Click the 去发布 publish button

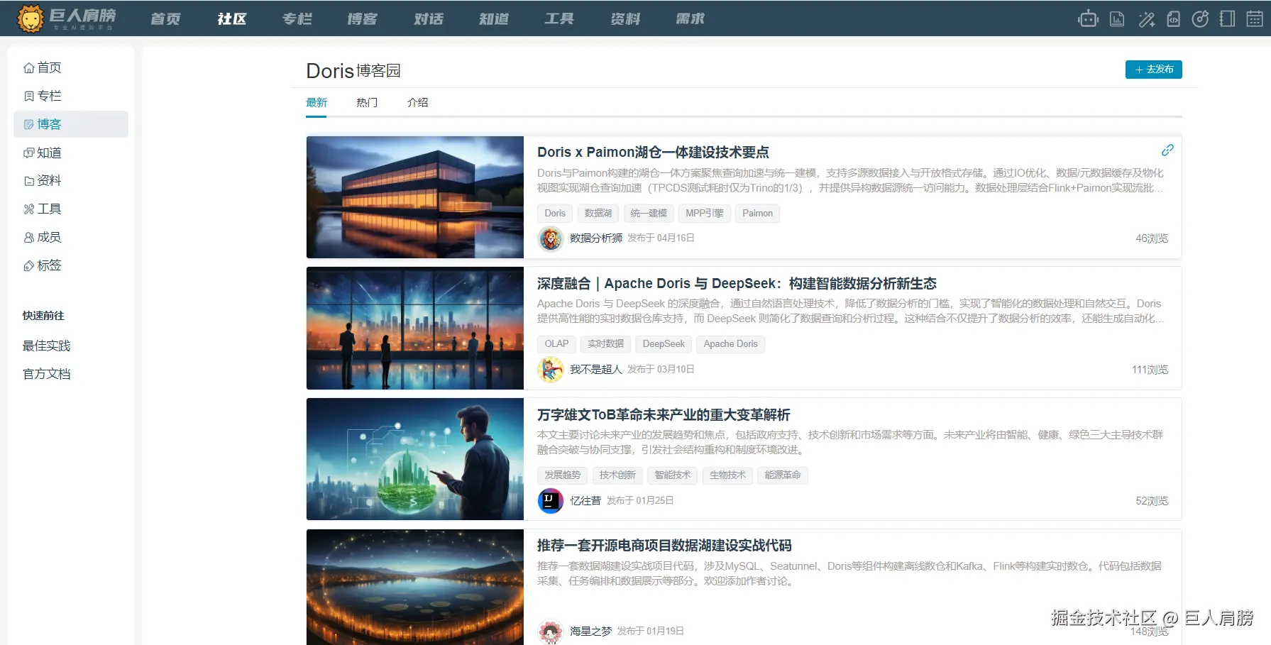1154,70
